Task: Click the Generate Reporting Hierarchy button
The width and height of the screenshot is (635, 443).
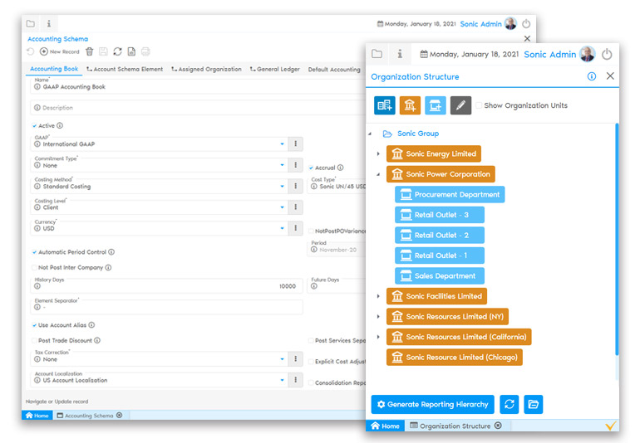Action: point(432,404)
